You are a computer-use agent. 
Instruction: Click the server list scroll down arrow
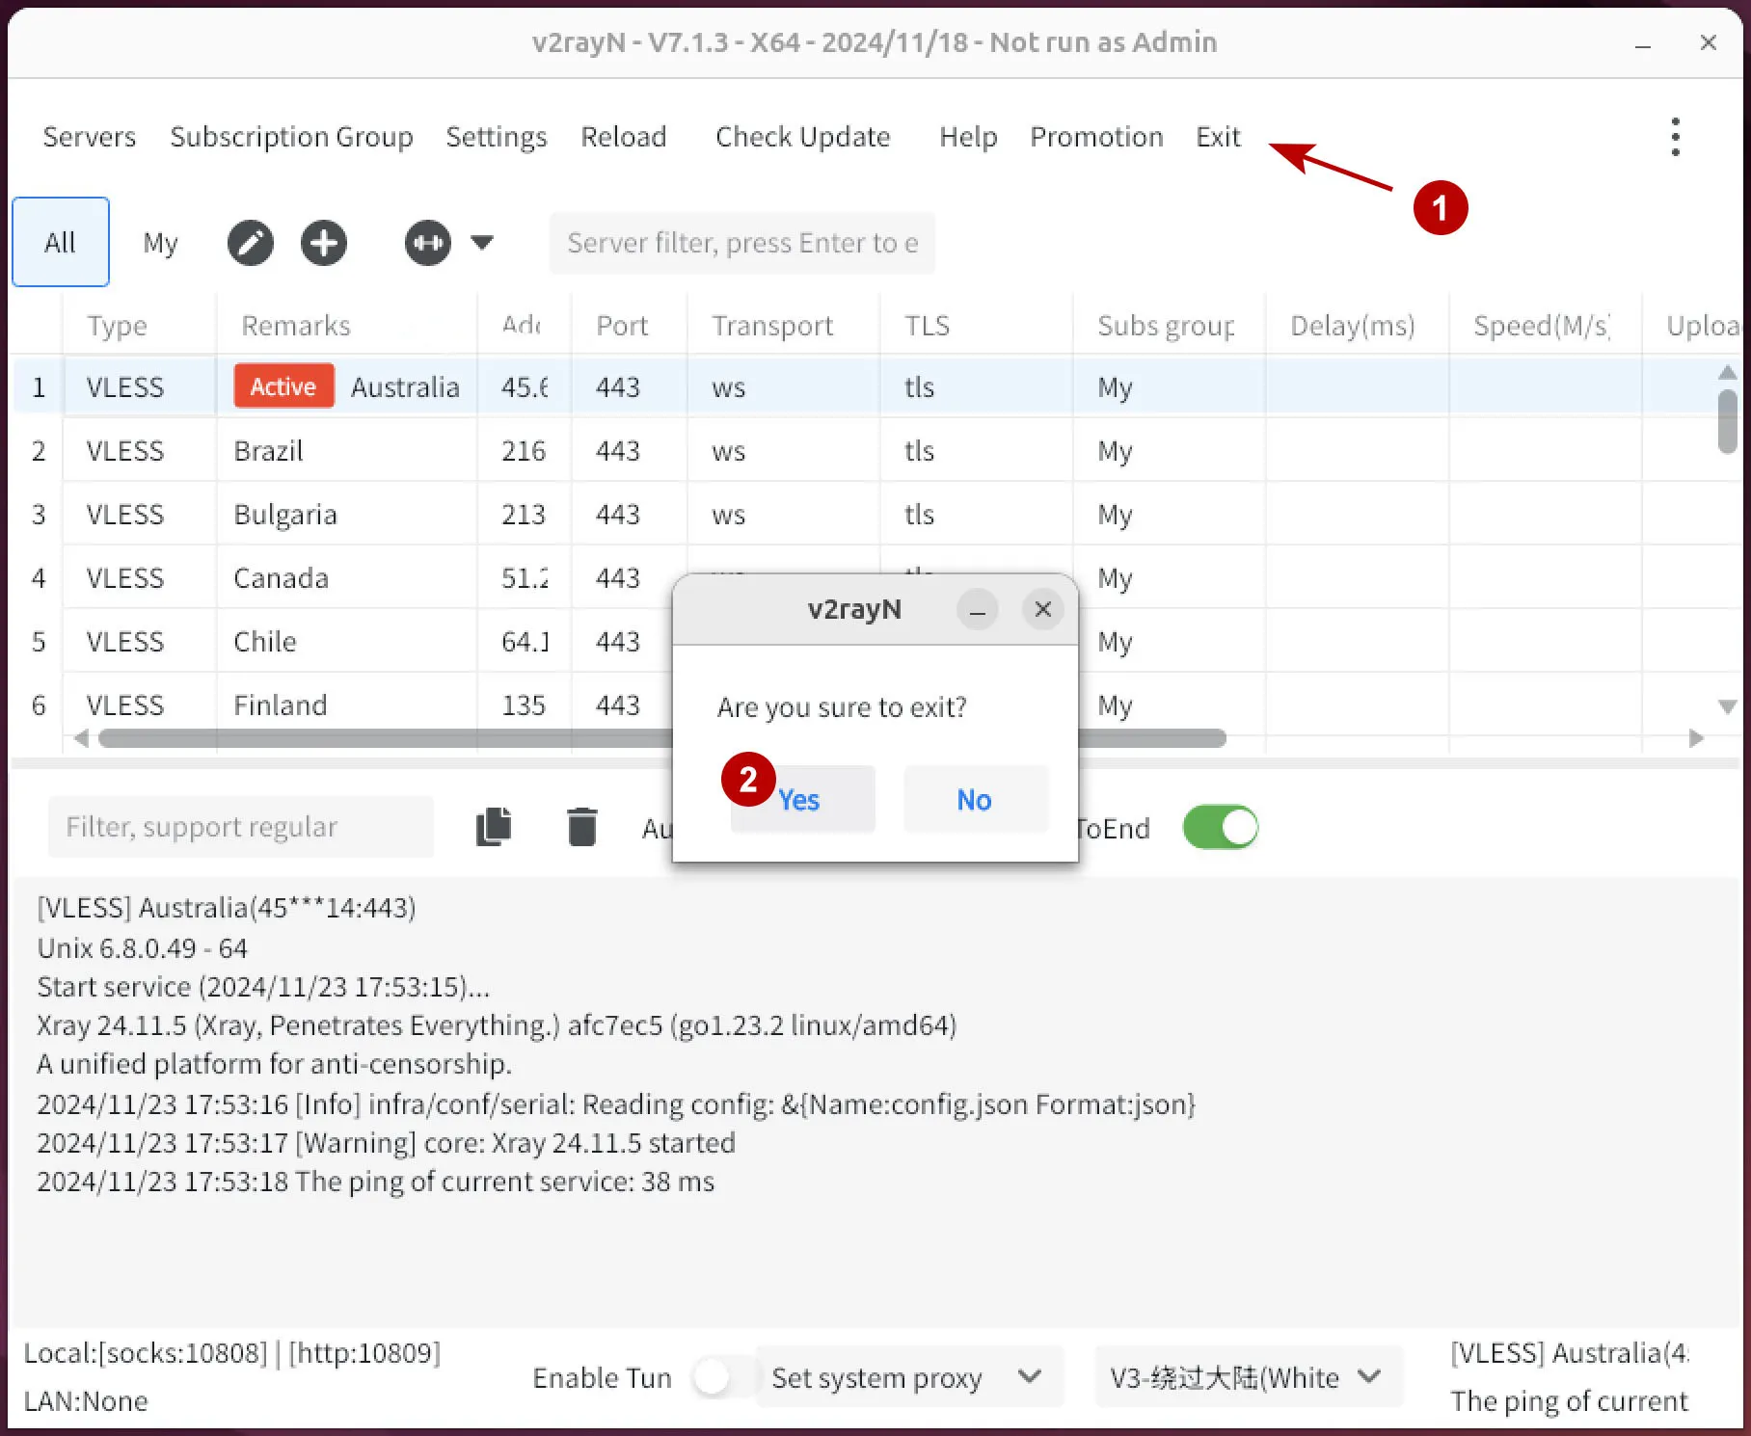click(1728, 706)
